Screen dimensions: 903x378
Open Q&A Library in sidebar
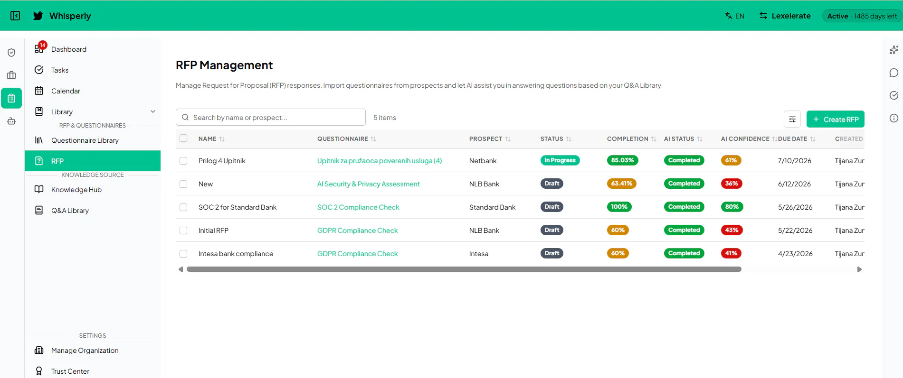[x=93, y=211]
